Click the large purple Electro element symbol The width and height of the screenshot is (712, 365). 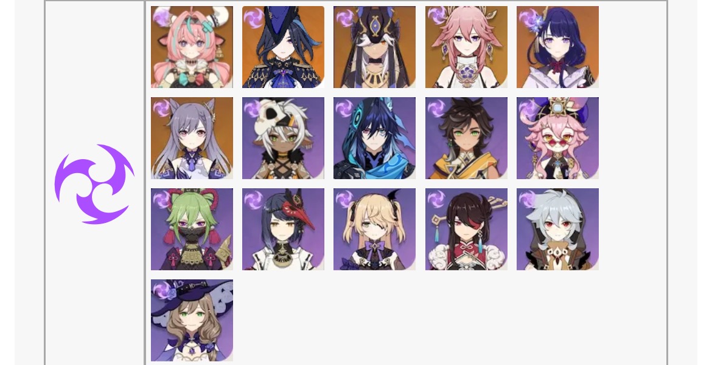[94, 184]
